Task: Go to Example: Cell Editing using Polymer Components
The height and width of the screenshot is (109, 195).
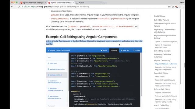Action: (165, 101)
